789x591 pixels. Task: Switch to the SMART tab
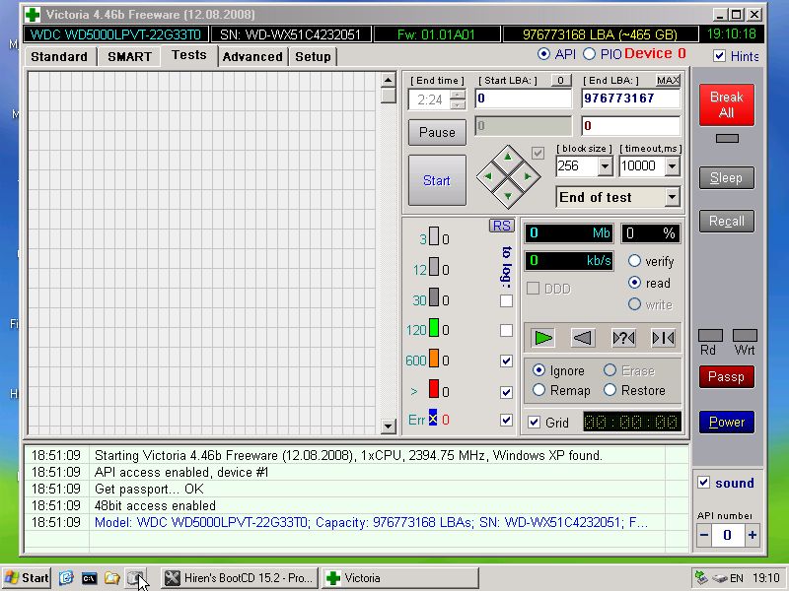point(129,56)
